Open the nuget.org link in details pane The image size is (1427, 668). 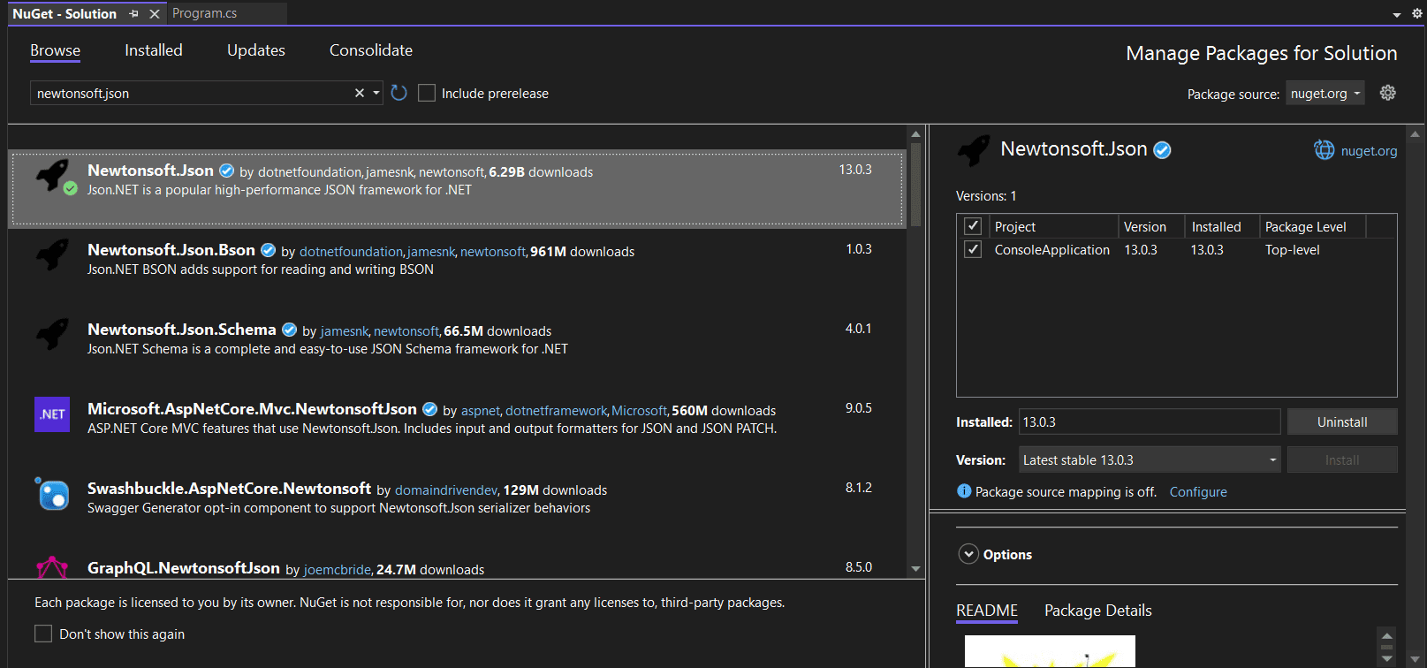tap(1369, 150)
